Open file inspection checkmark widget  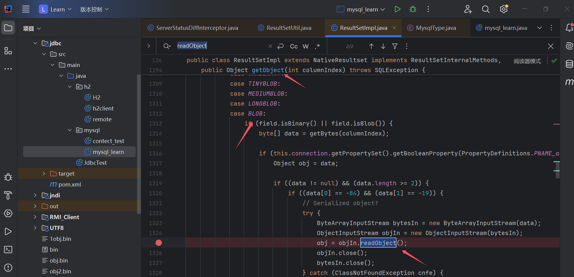pyautogui.click(x=554, y=61)
